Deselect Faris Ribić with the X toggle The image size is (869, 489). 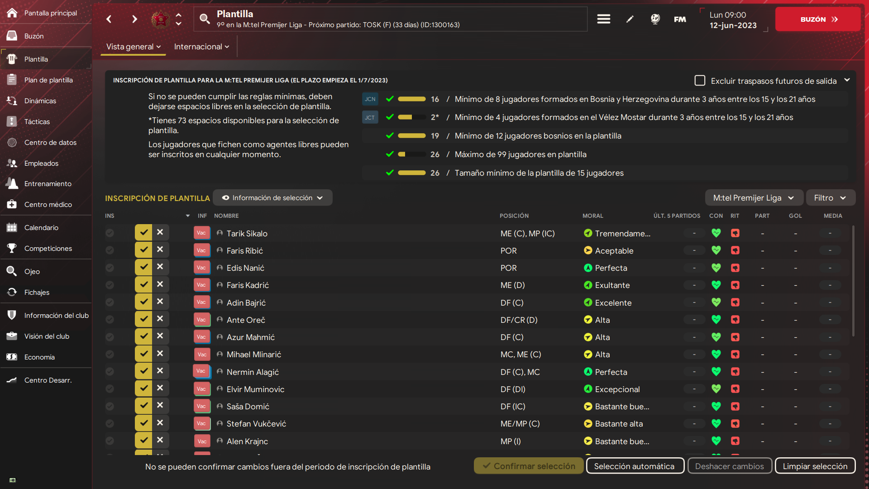click(x=160, y=249)
